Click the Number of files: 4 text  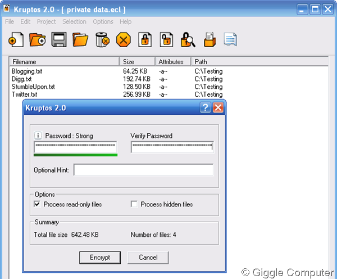pos(153,235)
